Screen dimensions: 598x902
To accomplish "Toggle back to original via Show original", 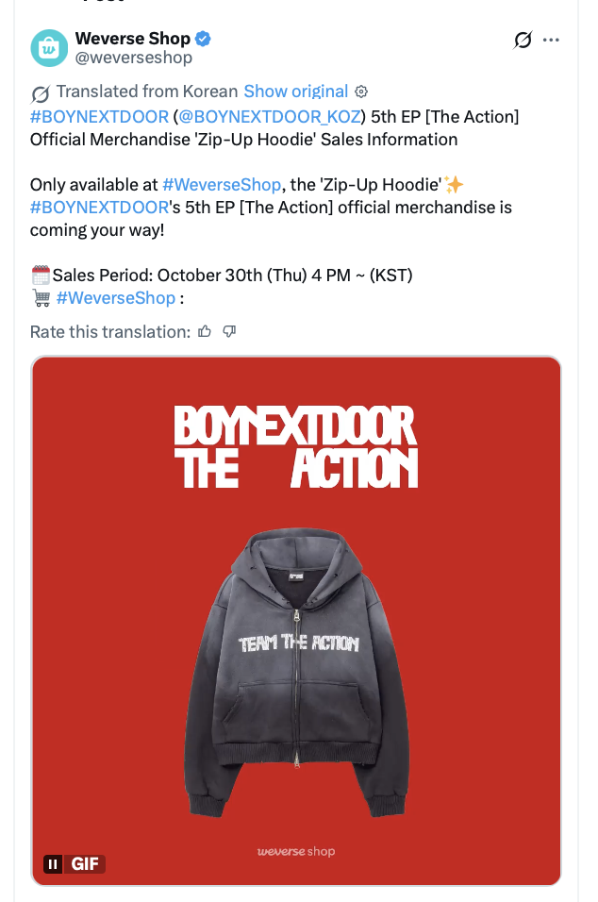I will pyautogui.click(x=295, y=91).
